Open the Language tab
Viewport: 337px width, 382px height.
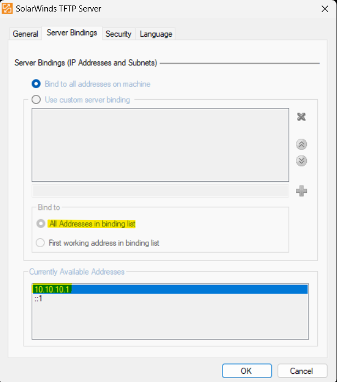coord(156,34)
